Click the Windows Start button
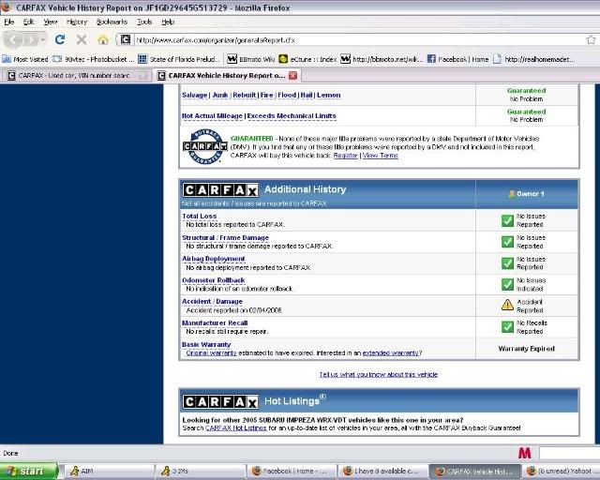 29,472
